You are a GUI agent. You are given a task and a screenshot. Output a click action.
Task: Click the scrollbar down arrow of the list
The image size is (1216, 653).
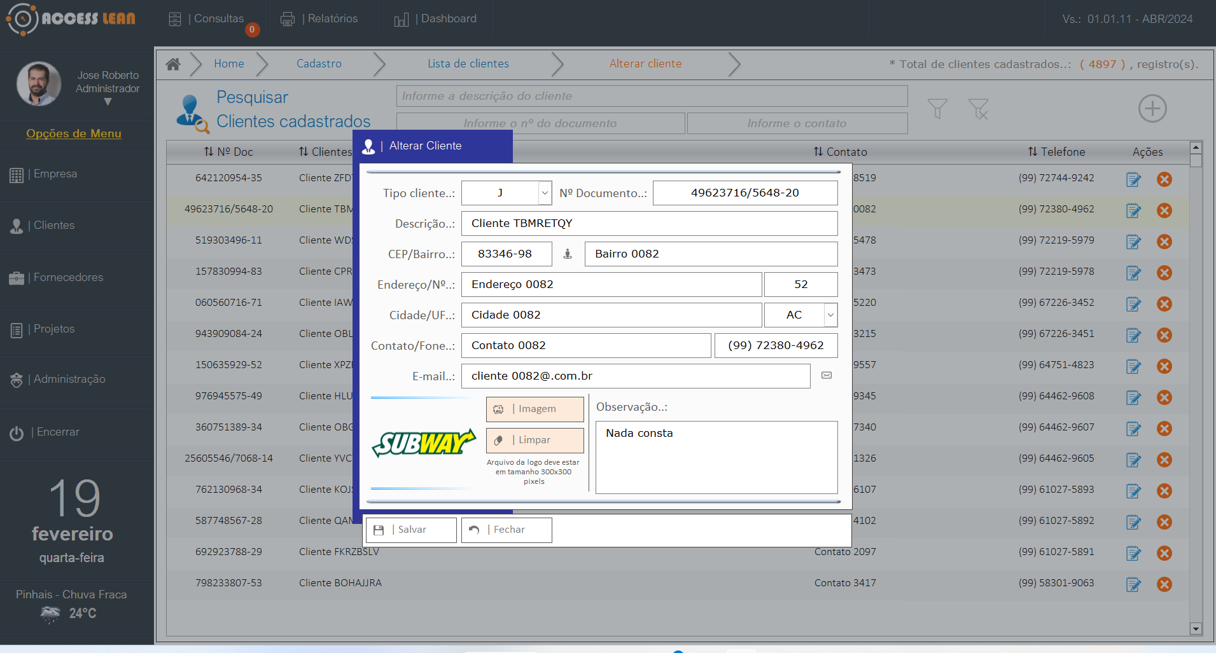coord(1195,628)
